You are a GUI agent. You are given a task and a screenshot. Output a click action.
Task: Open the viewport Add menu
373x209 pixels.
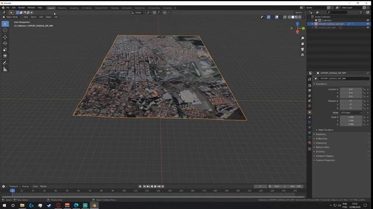pos(41,17)
